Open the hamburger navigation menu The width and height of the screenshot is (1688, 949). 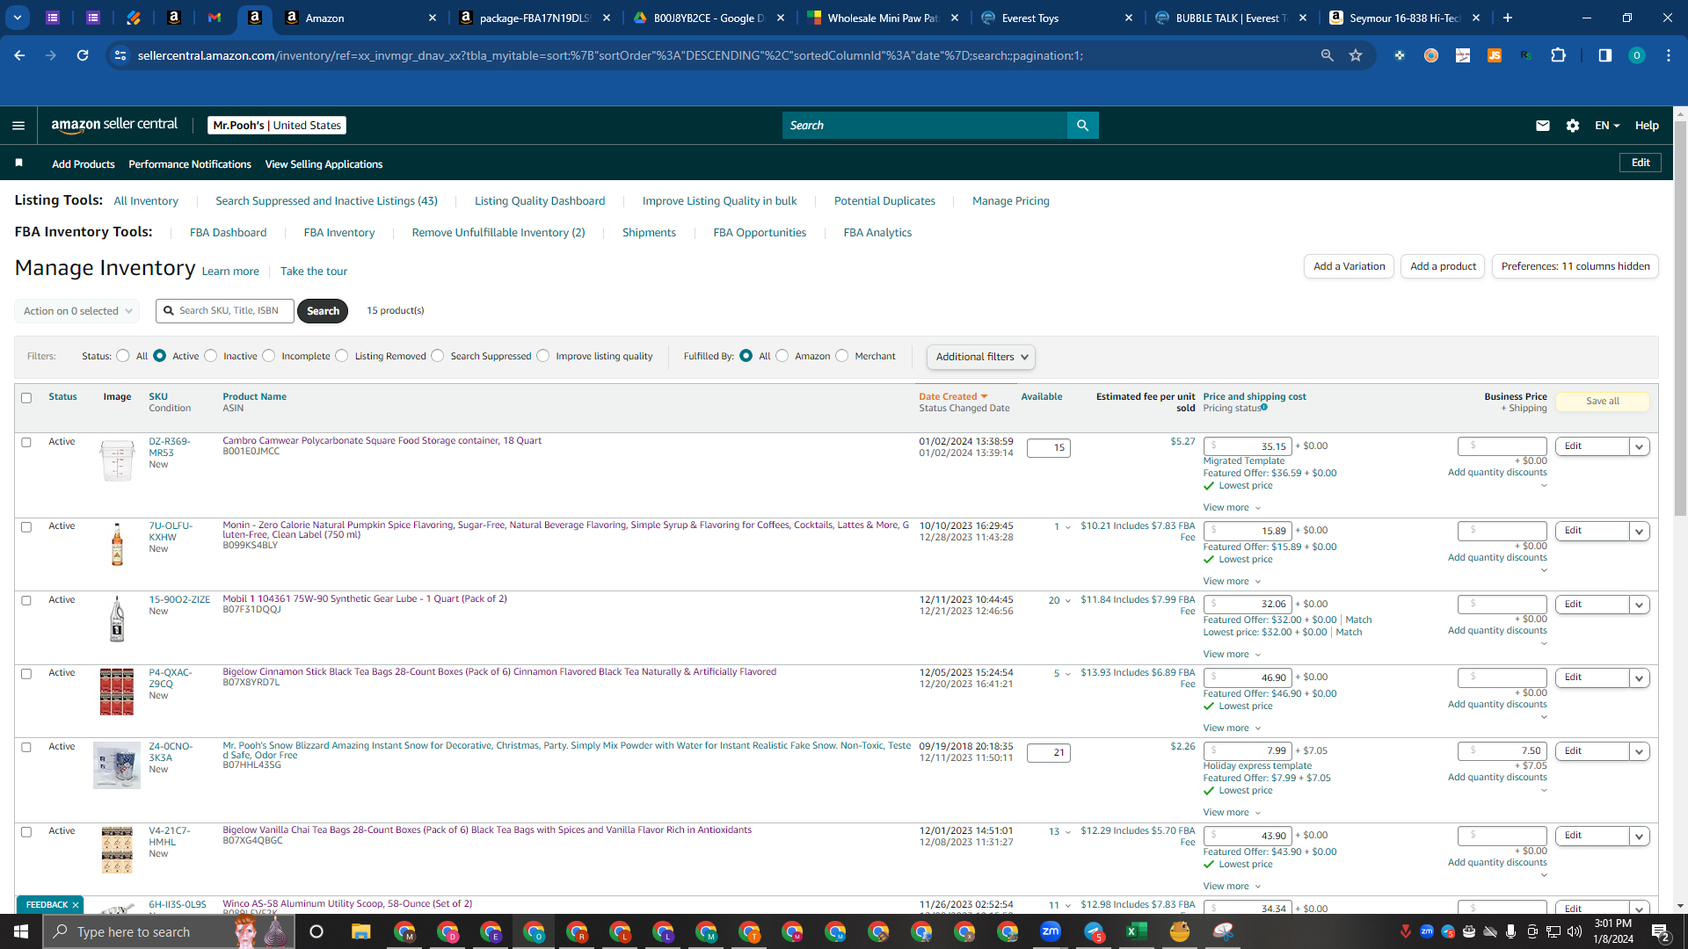click(x=18, y=126)
